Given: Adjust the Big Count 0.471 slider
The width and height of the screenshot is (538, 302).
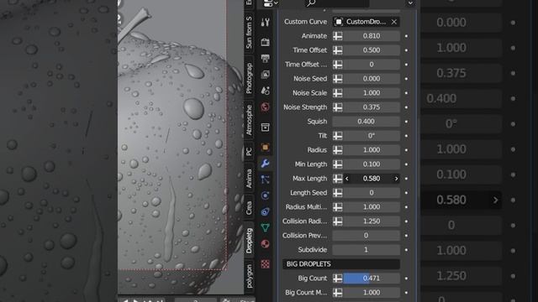Looking at the screenshot, I should 372,279.
